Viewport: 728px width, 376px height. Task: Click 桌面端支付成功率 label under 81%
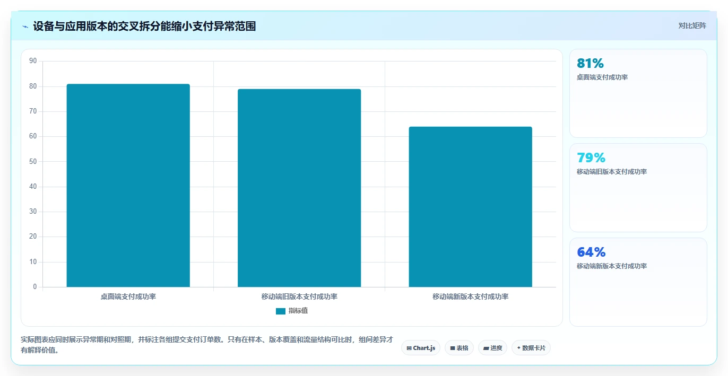coord(602,77)
